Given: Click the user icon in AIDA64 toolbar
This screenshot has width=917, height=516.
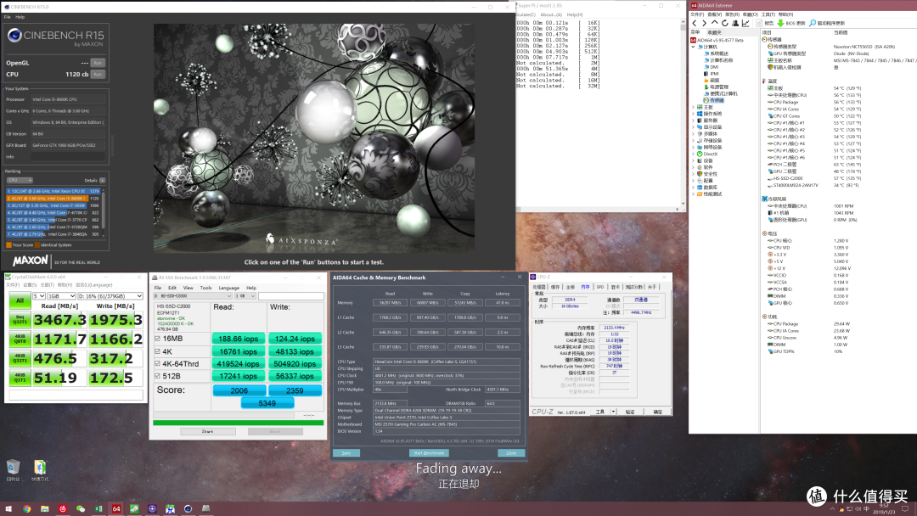Looking at the screenshot, I should 735,24.
